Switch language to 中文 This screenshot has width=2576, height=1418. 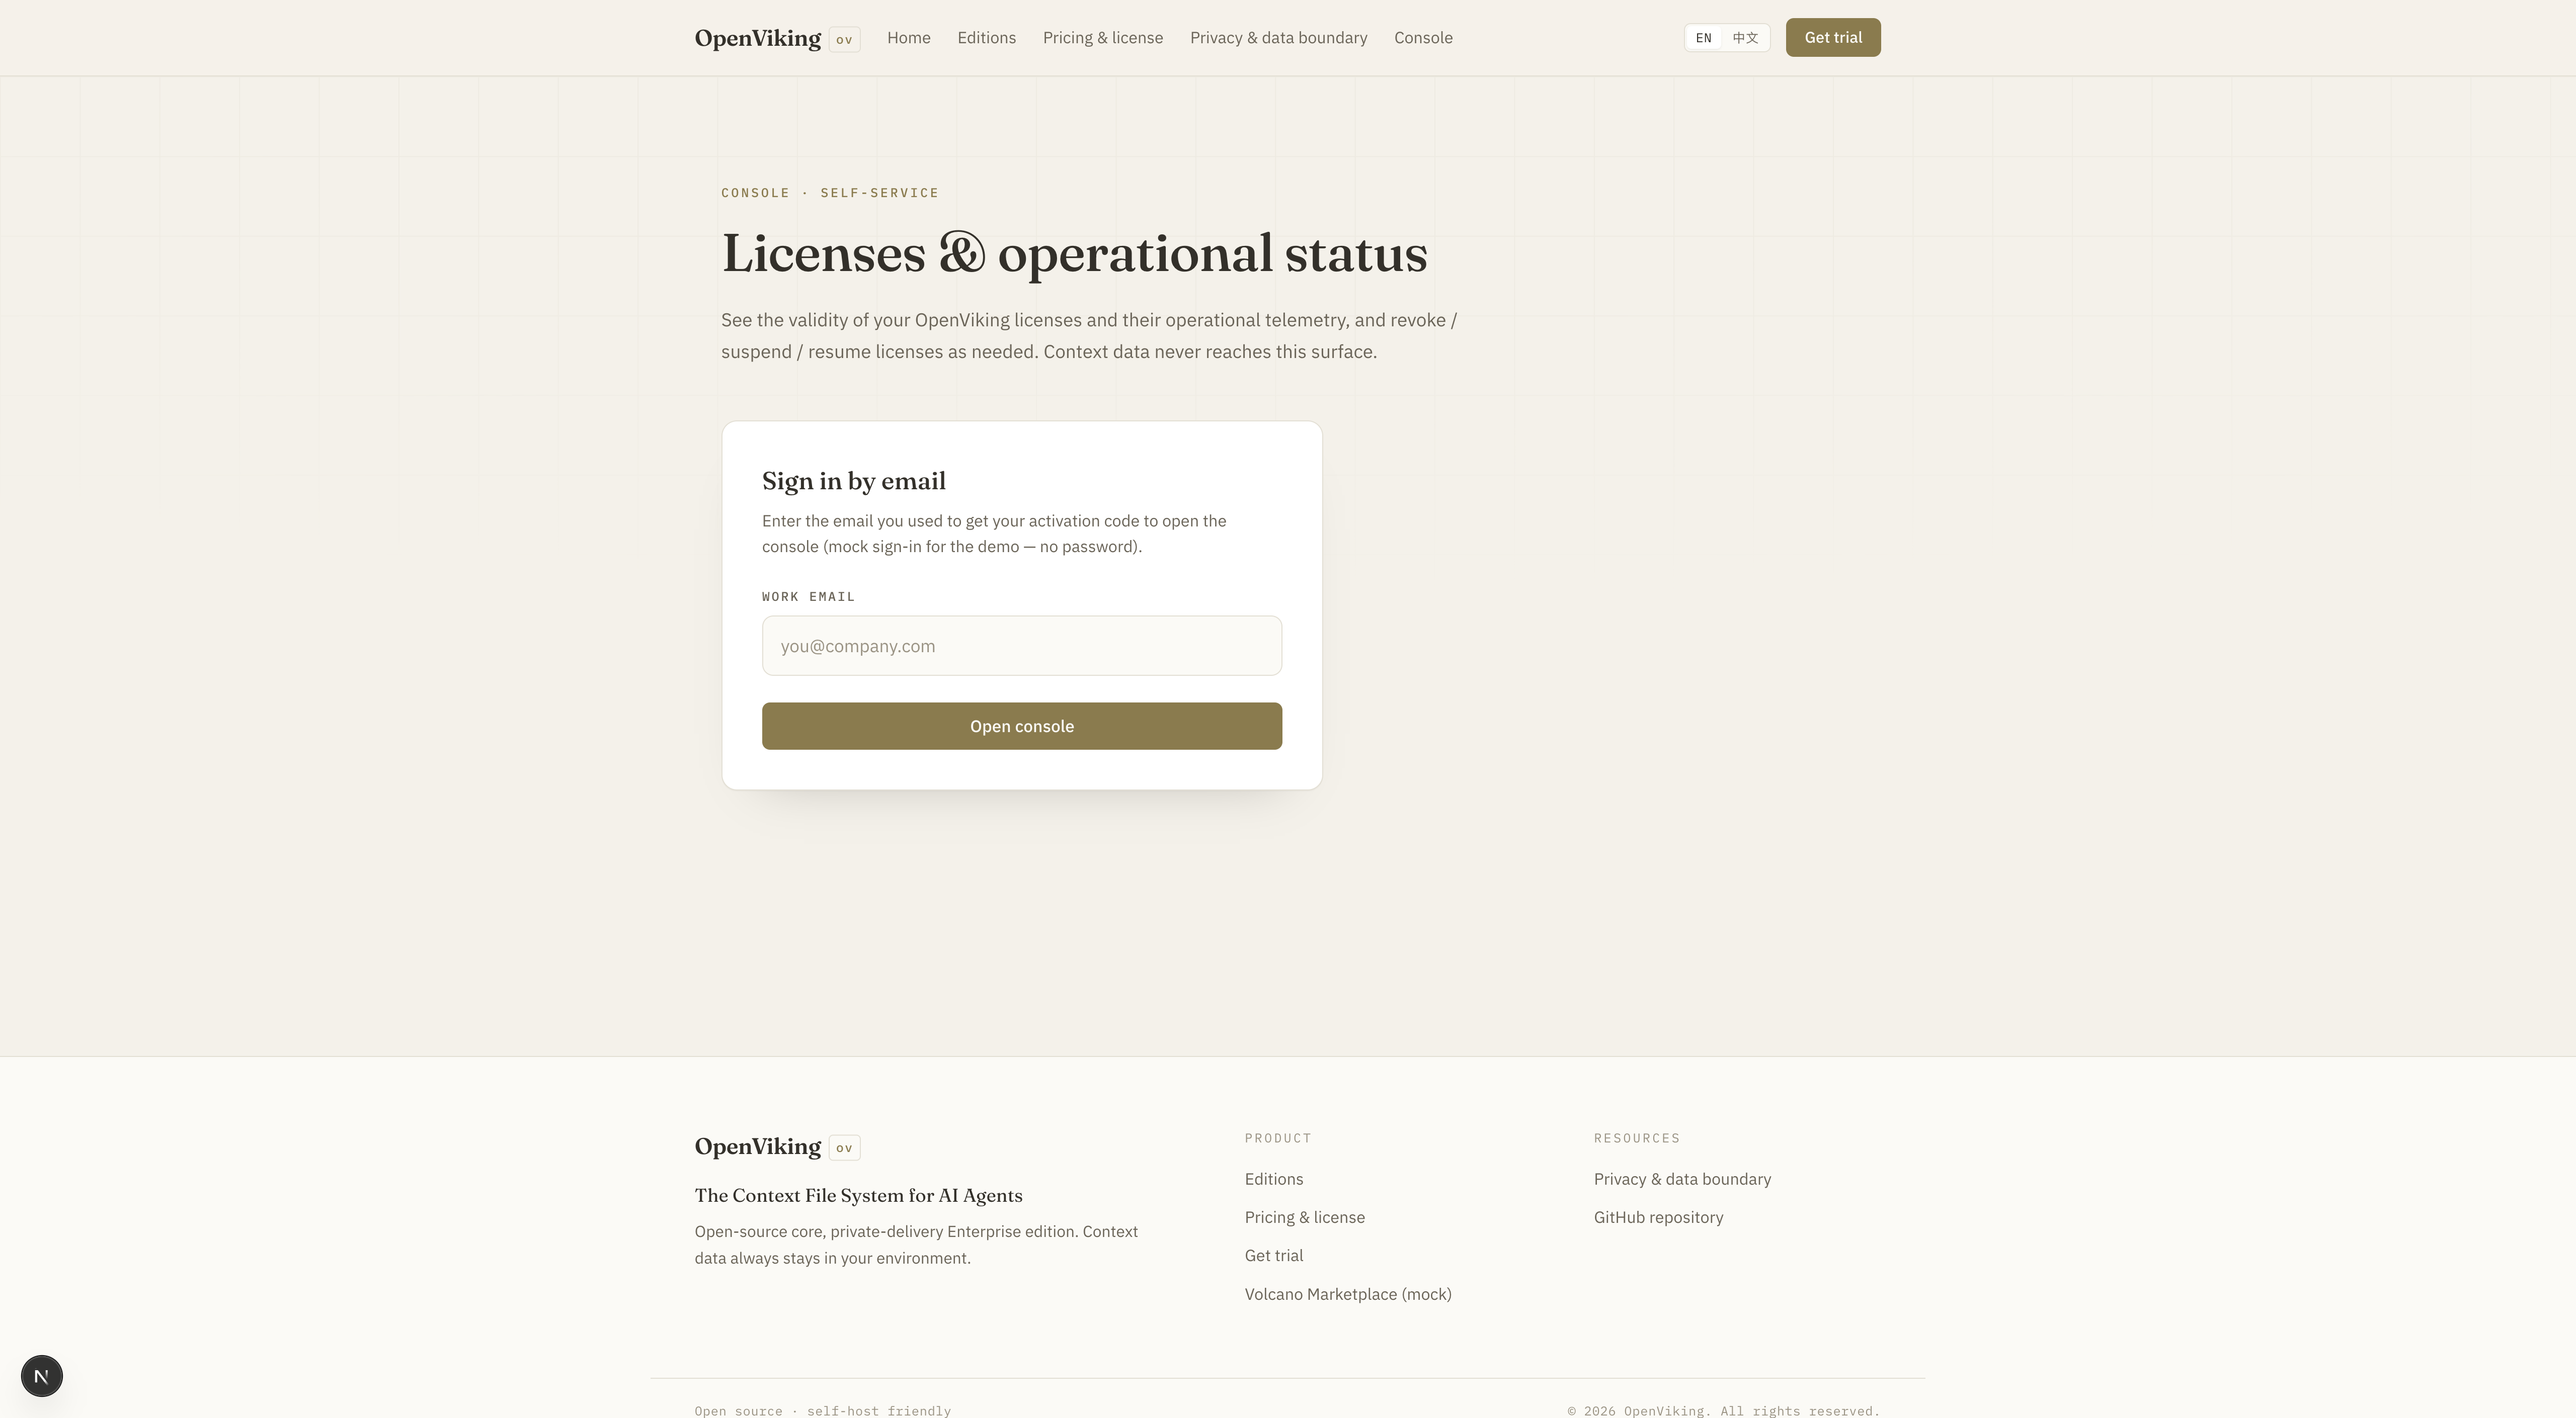(1745, 38)
